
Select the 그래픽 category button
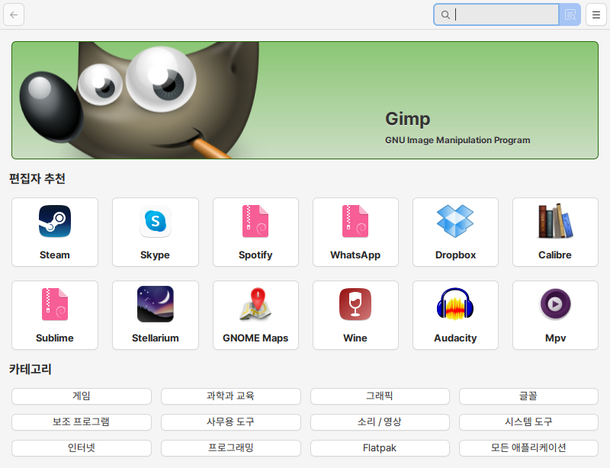(x=380, y=396)
